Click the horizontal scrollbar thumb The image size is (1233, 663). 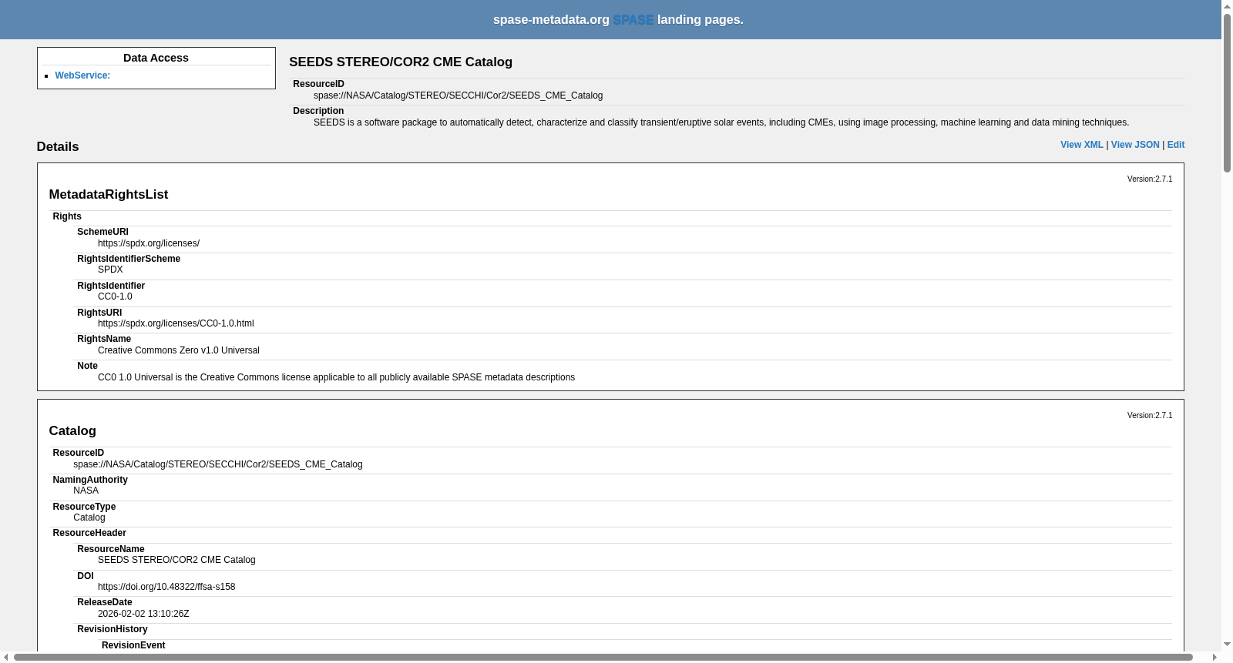(x=603, y=657)
